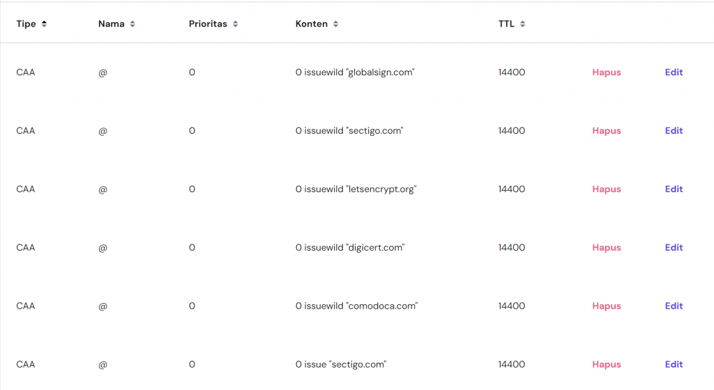714x390 pixels.
Task: Hapus the issue sectigo.com record
Action: [606, 365]
